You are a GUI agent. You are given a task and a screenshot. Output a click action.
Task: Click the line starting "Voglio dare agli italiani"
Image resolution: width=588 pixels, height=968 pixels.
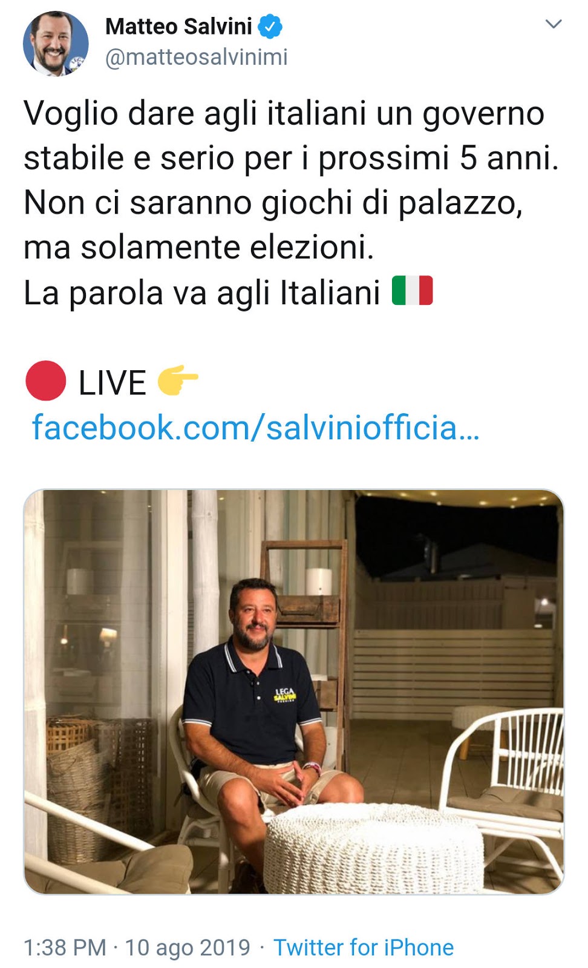[284, 114]
